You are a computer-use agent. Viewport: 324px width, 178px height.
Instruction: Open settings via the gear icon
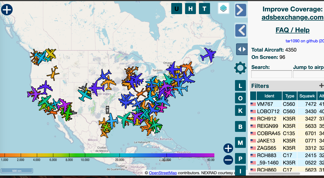240,68
